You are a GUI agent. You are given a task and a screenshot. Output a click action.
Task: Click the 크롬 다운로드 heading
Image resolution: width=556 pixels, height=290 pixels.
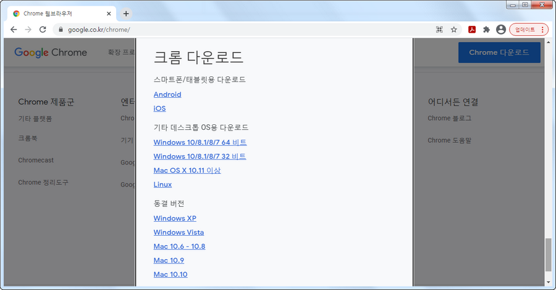point(198,57)
